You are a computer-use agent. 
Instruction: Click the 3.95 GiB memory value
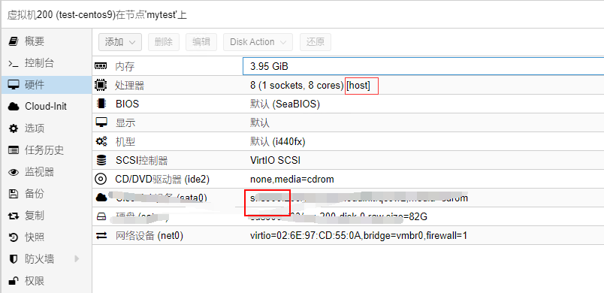pyautogui.click(x=269, y=67)
